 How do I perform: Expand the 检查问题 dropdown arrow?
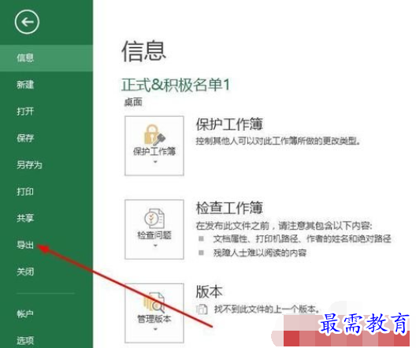[155, 246]
